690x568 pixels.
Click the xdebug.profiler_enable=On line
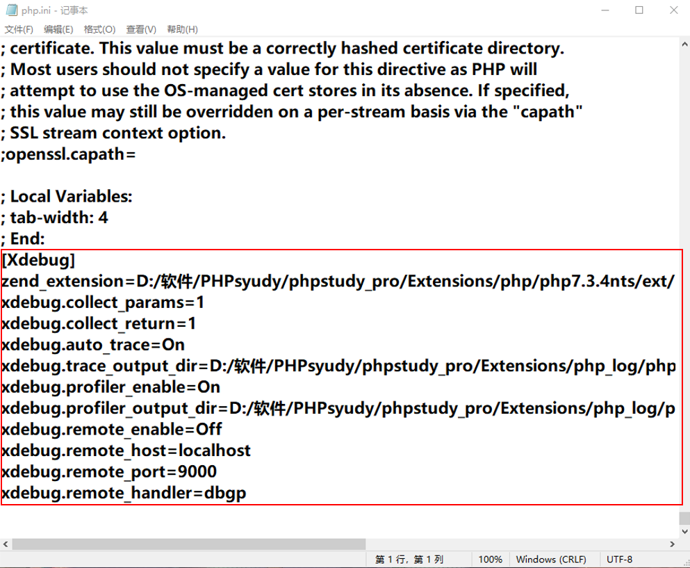[x=111, y=387]
